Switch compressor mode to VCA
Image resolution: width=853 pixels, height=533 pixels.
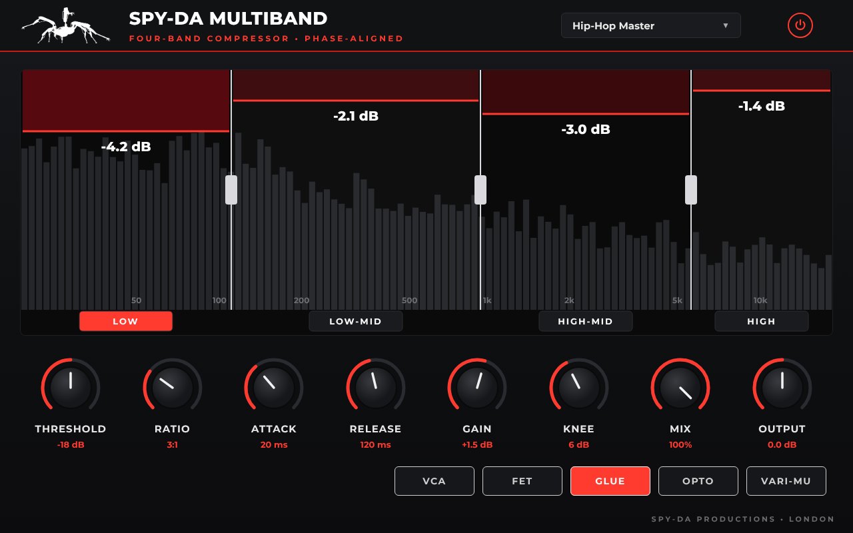pyautogui.click(x=434, y=481)
